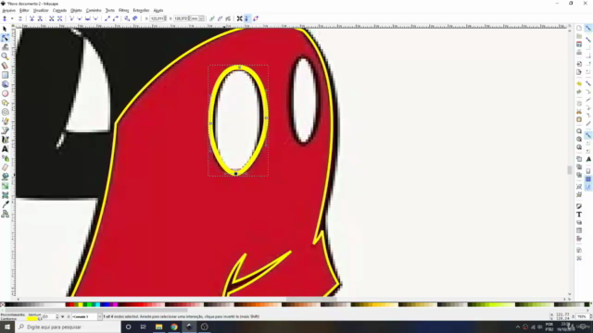
Task: Click Undo in commands bar
Action: point(579,84)
